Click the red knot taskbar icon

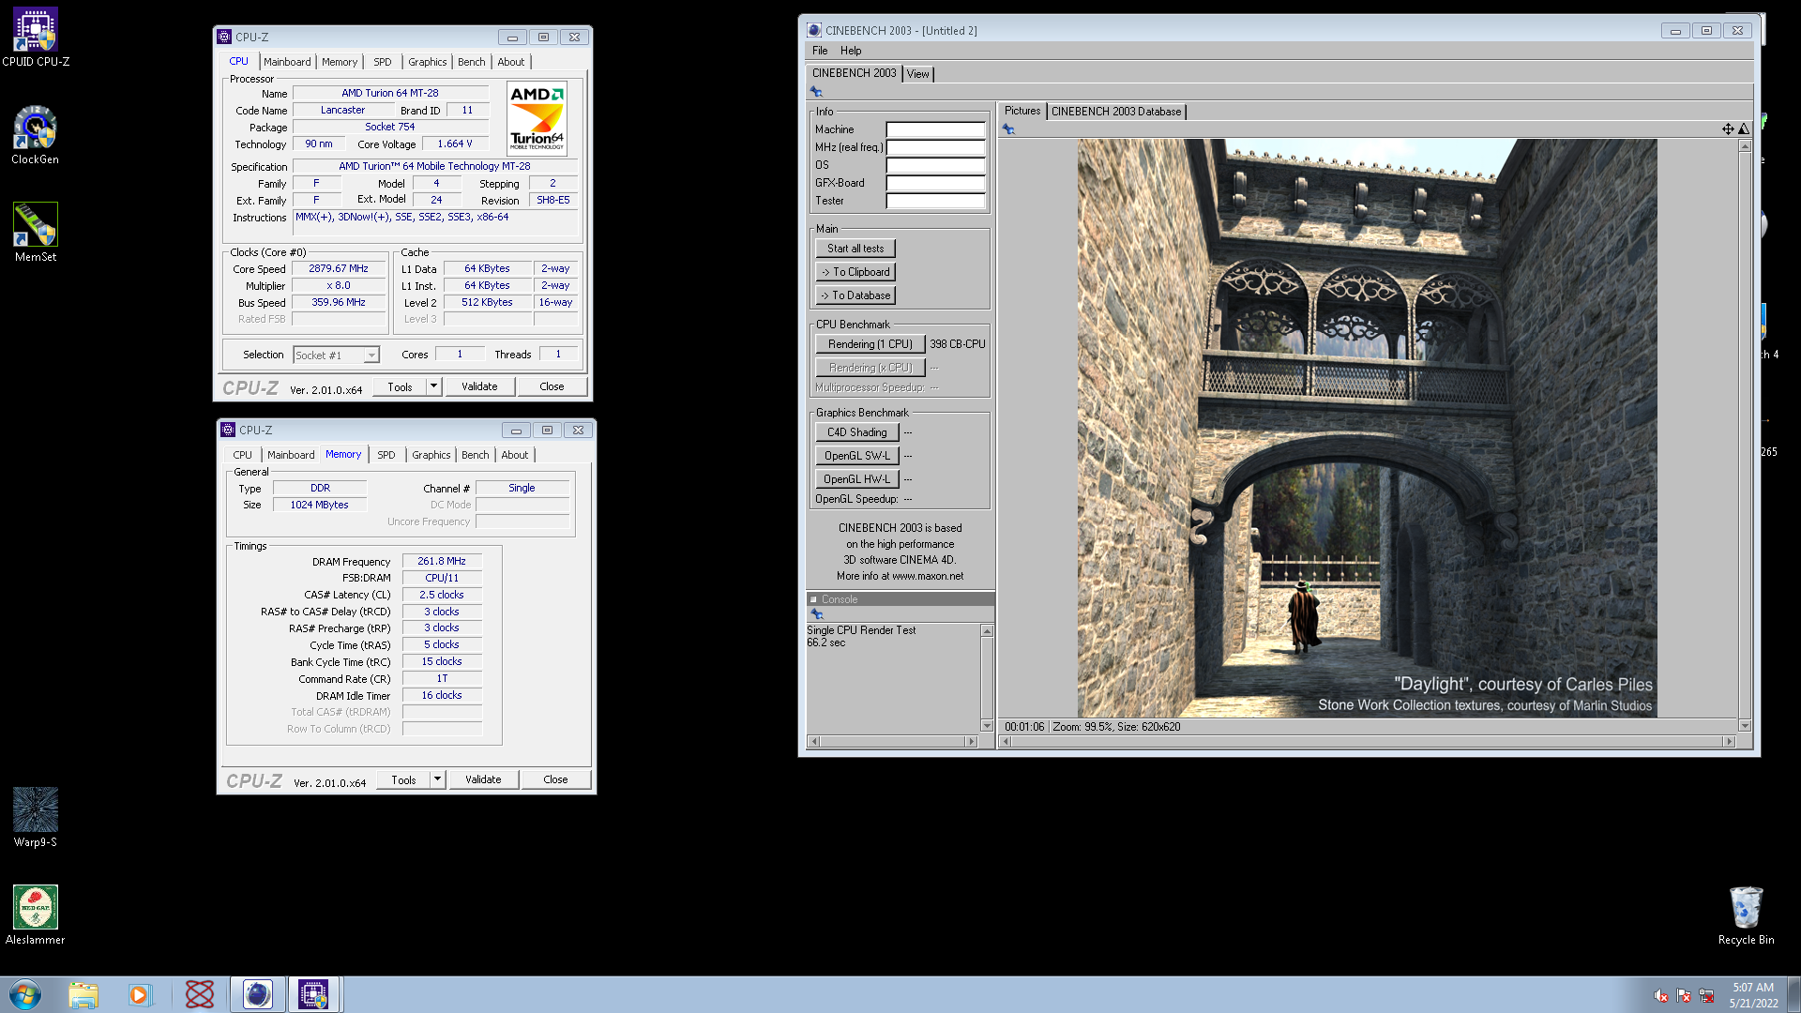click(200, 994)
